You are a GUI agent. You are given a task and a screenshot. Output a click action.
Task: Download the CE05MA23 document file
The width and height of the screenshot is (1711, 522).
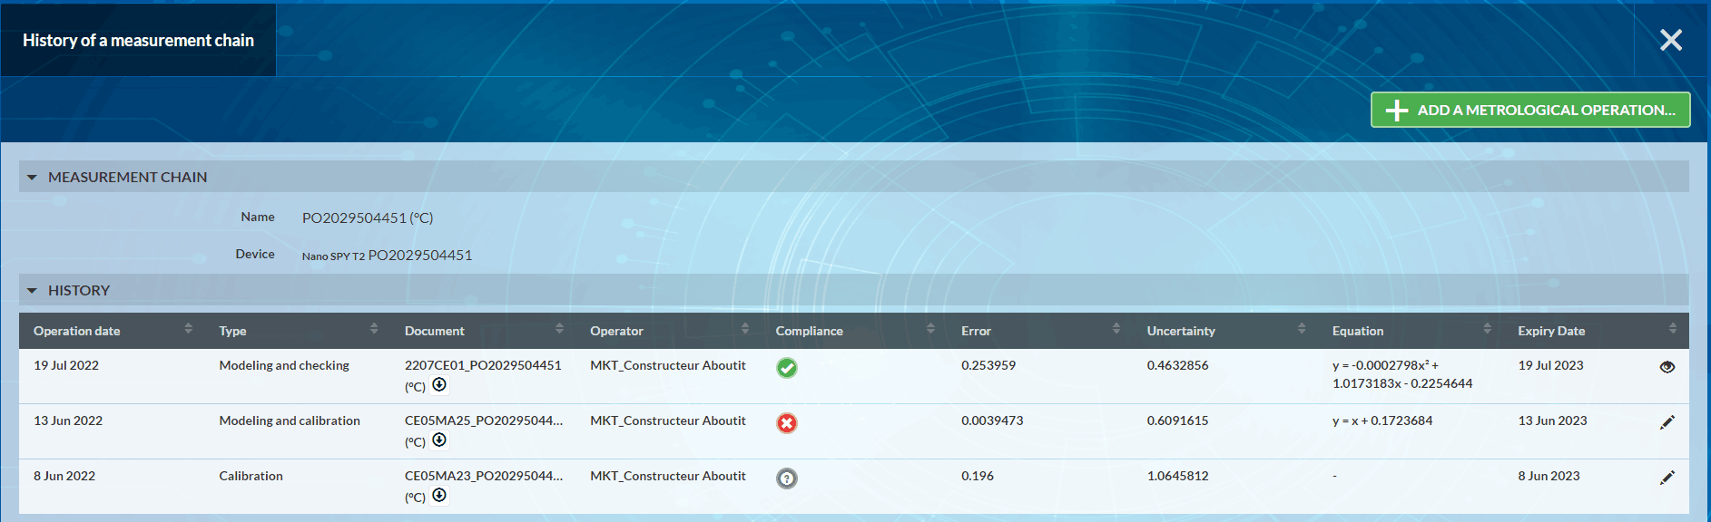pyautogui.click(x=439, y=495)
